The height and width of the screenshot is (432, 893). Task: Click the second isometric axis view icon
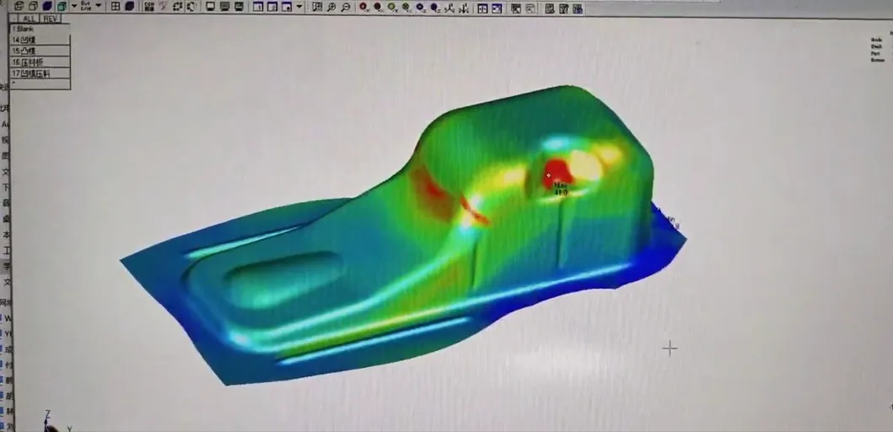coord(464,8)
